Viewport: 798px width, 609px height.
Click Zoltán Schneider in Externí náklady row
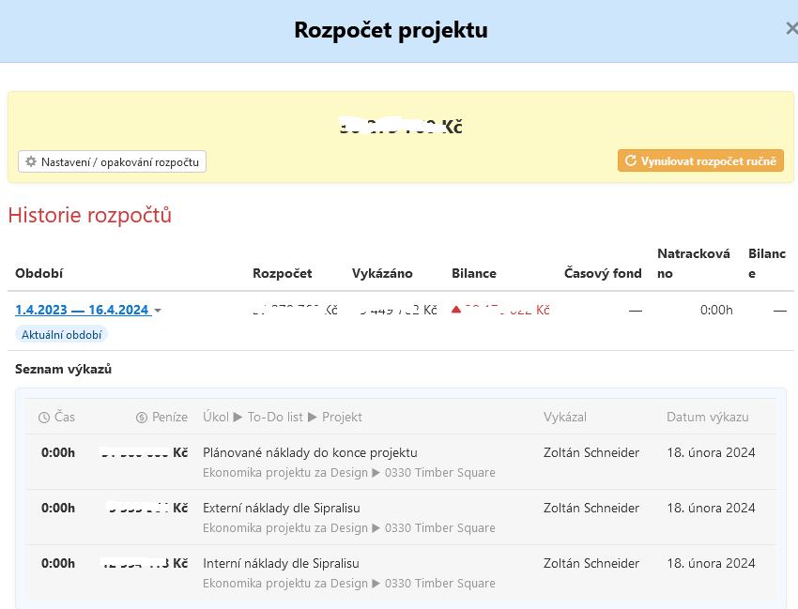pos(591,508)
